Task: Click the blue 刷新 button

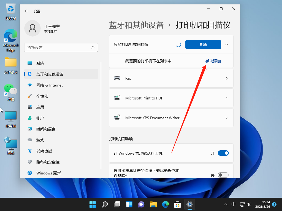Action: coord(203,45)
